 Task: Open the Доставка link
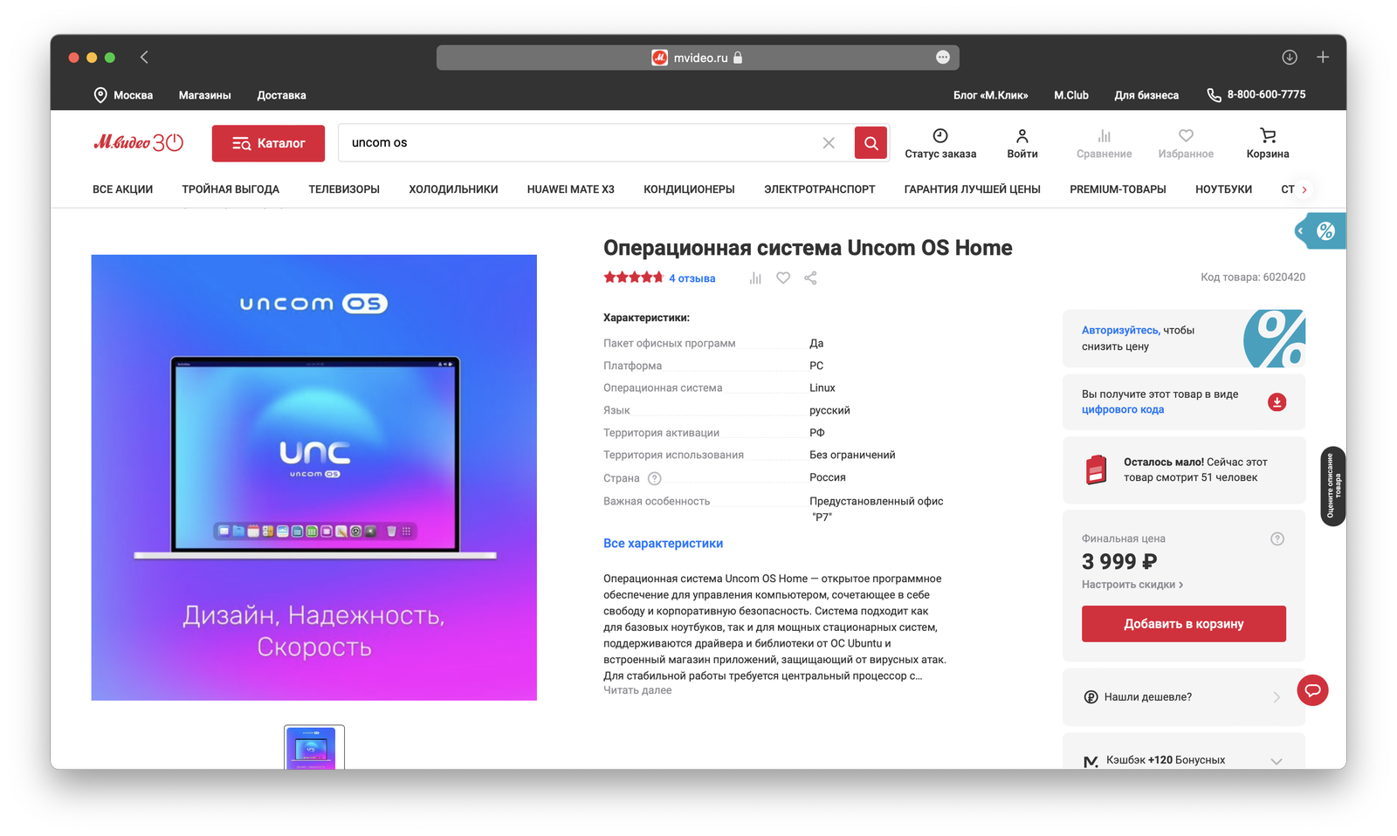pyautogui.click(x=281, y=95)
